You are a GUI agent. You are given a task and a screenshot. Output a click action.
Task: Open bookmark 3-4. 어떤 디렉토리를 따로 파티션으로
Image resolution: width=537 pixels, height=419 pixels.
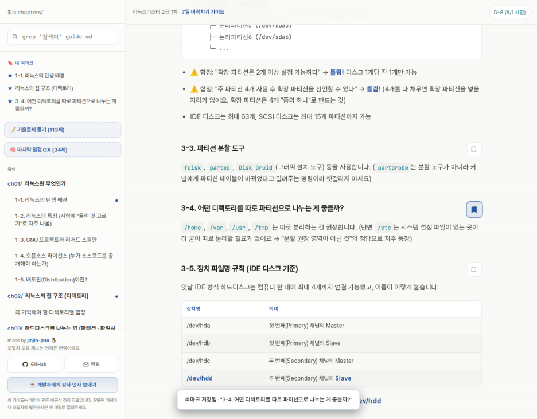tap(65, 105)
